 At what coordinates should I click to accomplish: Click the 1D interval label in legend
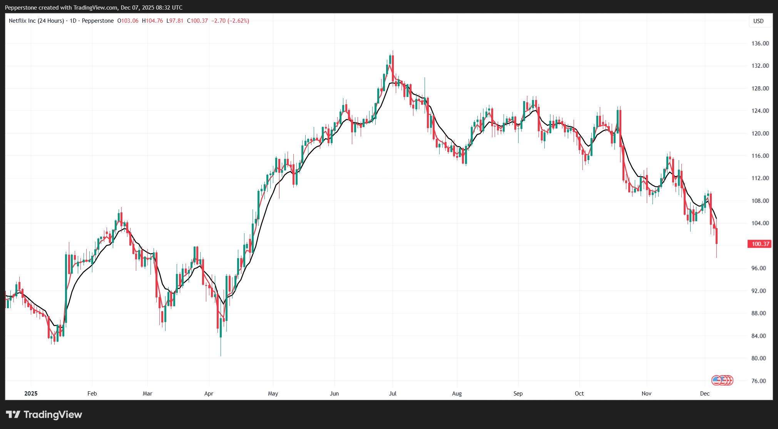coord(73,21)
